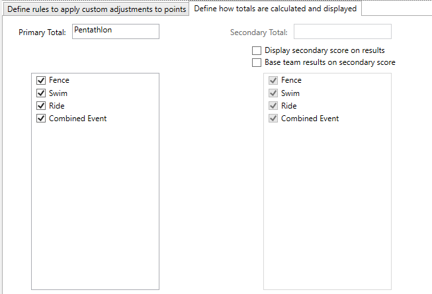Screen dimensions: 432x294
Task: Click the Secondary Total input field
Action: click(x=343, y=31)
